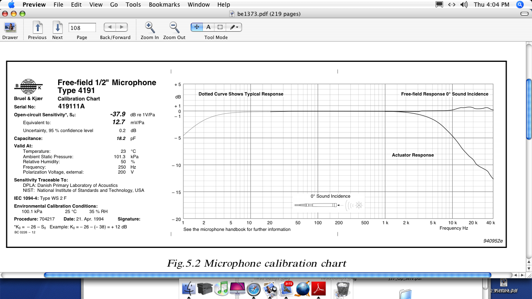Viewport: 532px width, 299px height.
Task: Click the '0° Sound Incidence' diagram label
Action: point(330,196)
